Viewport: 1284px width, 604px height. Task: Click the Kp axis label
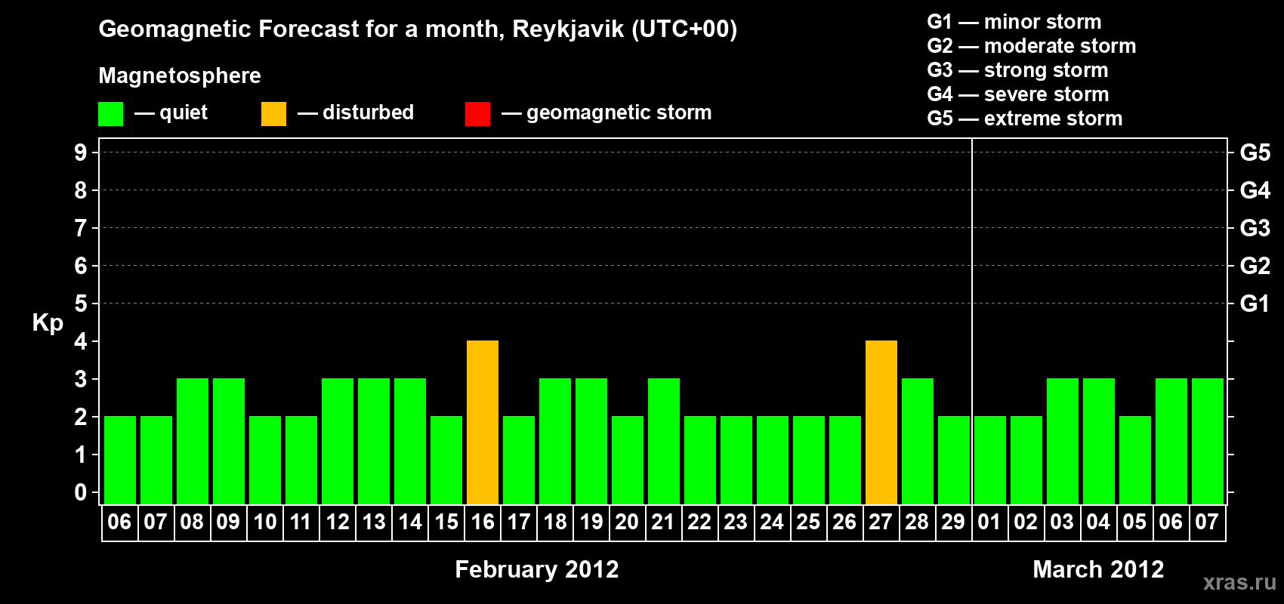(x=48, y=323)
